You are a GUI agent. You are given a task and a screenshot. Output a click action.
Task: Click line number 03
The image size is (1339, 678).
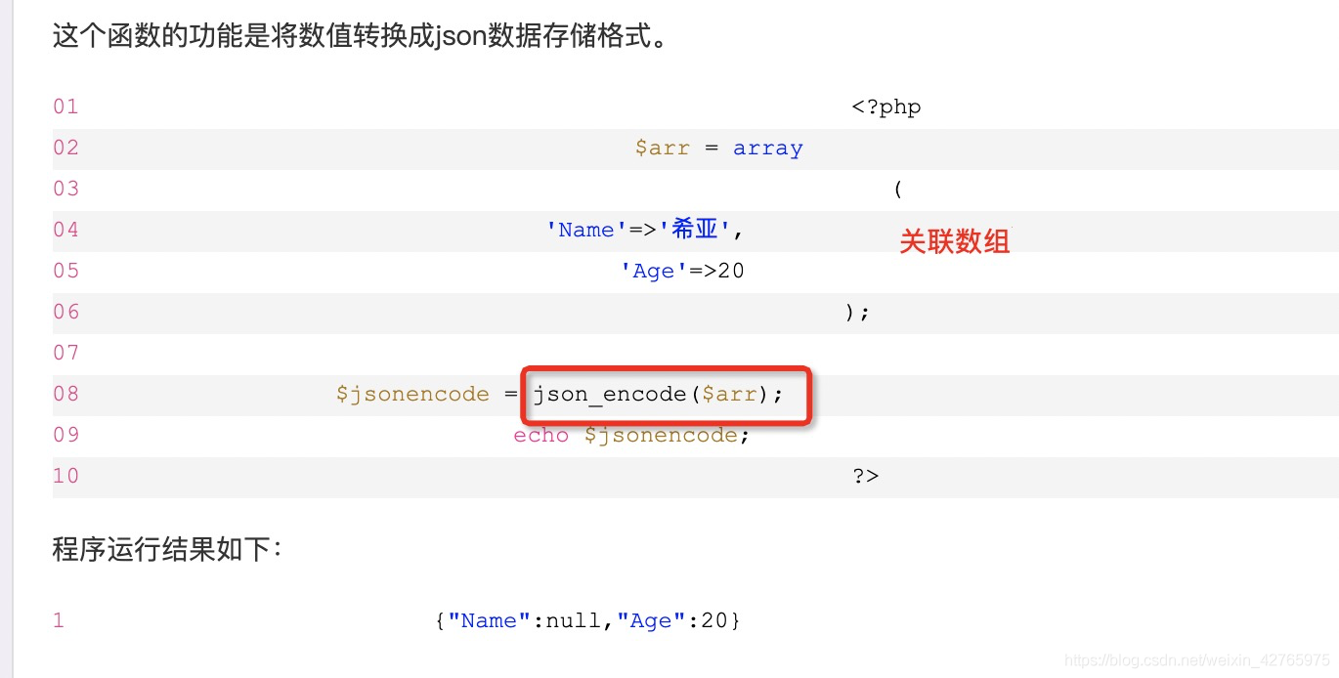point(65,189)
